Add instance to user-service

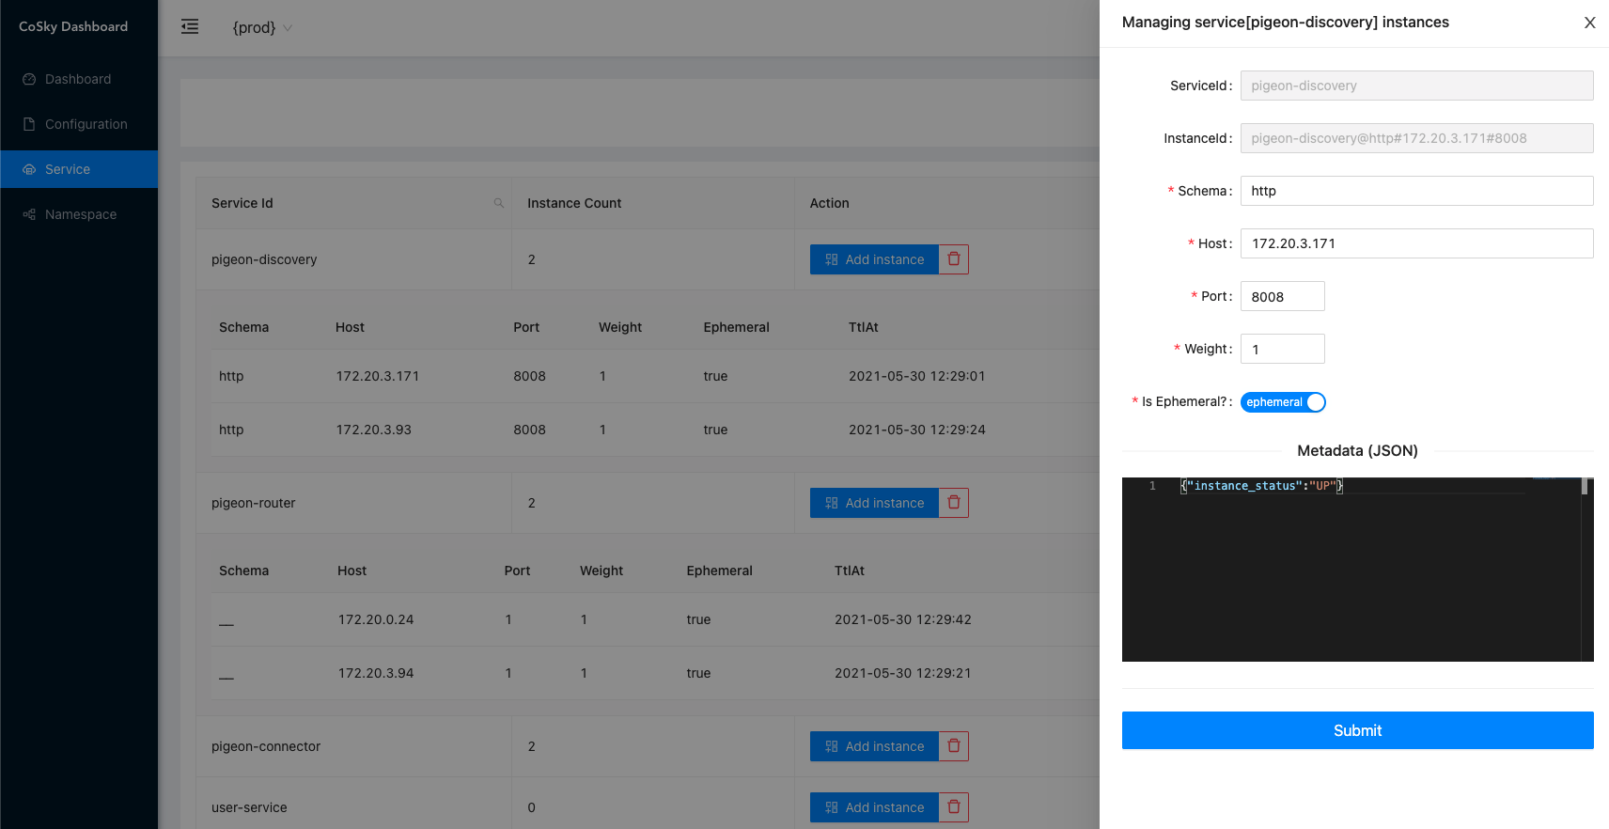click(874, 807)
